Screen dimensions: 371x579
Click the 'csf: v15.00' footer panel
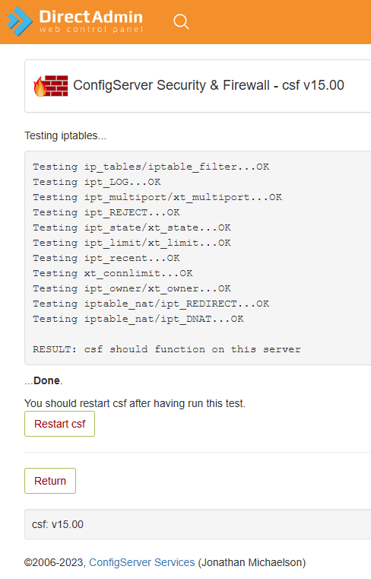[198, 524]
